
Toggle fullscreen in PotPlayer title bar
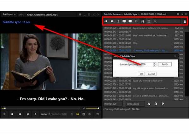coord(94,14)
